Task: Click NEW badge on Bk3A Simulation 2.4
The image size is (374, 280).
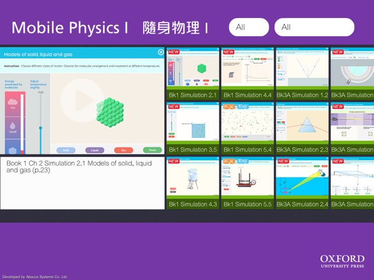Action: pyautogui.click(x=283, y=161)
